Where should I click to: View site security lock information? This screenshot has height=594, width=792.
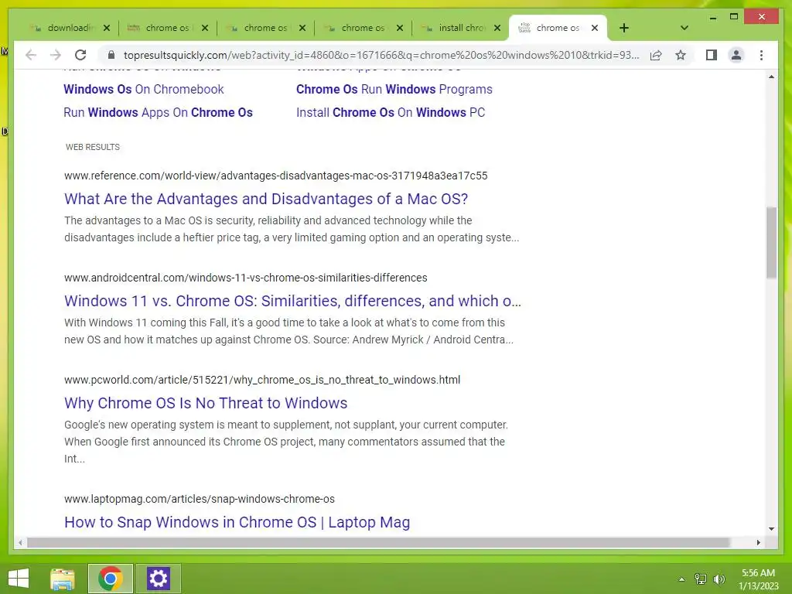[x=111, y=55]
